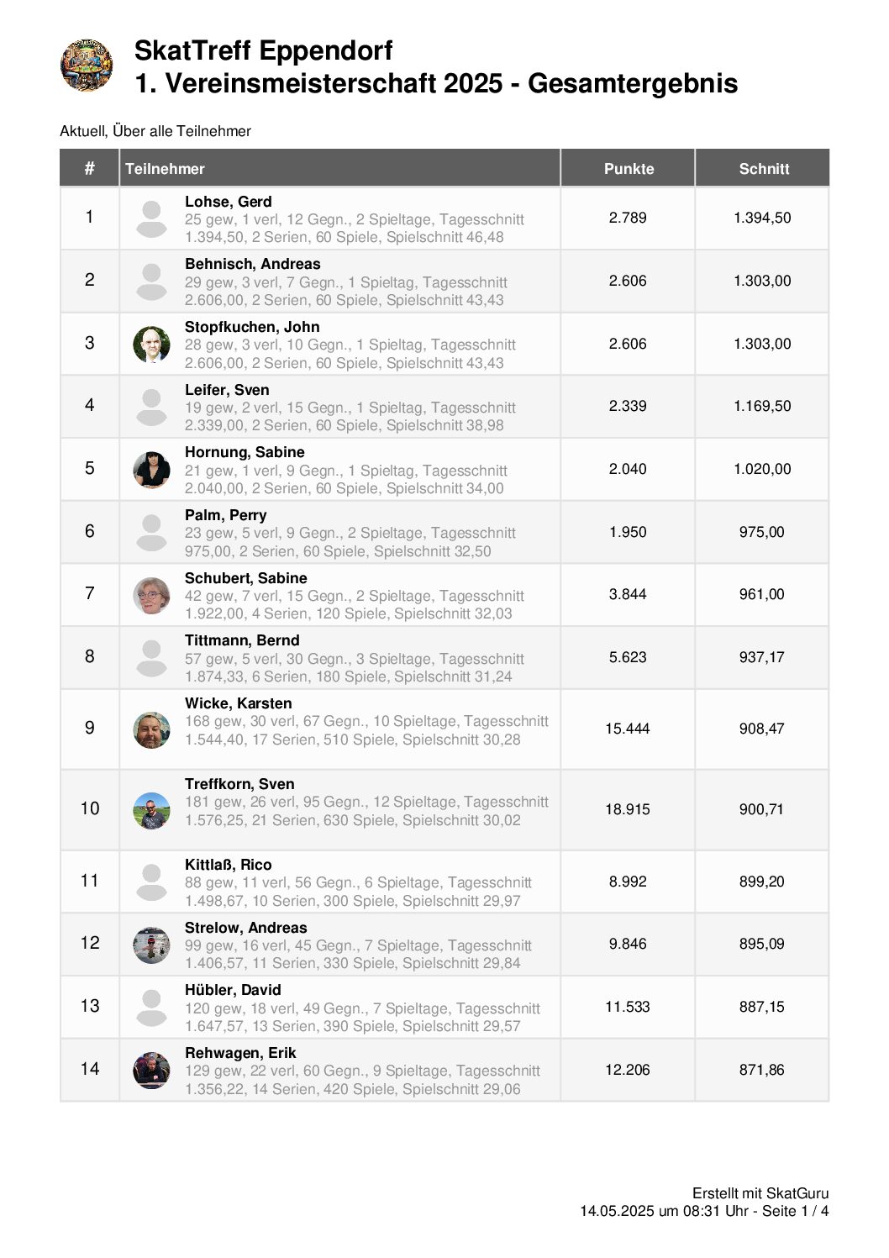Click Gerd Lohse's placeholder avatar icon
The width and height of the screenshot is (889, 1258).
pyautogui.click(x=151, y=218)
